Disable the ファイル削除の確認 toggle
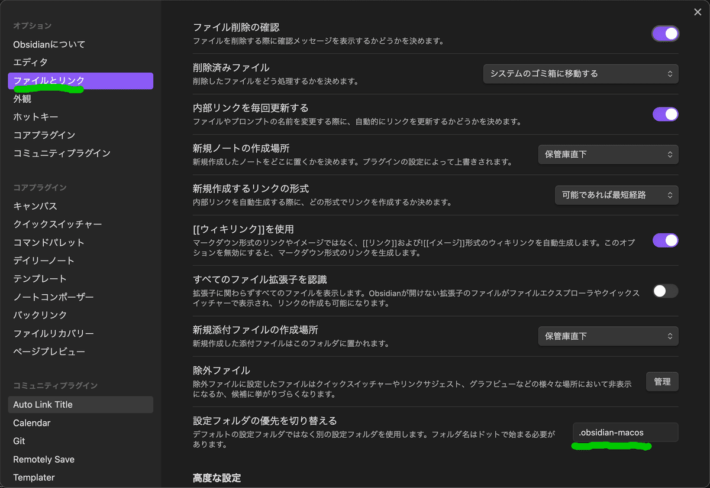Screen dimensions: 710x488 [665, 34]
